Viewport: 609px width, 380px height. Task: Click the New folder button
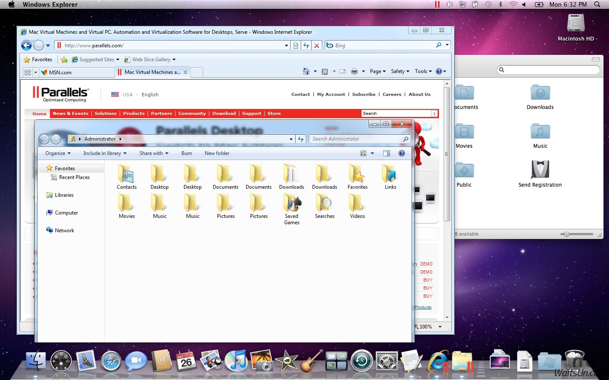click(x=217, y=153)
